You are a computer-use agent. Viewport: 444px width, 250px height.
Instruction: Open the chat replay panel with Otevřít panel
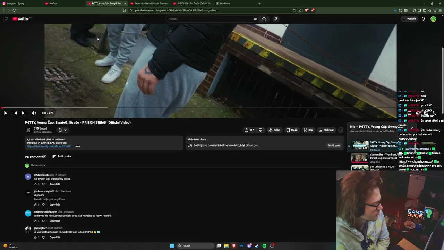tap(334, 145)
